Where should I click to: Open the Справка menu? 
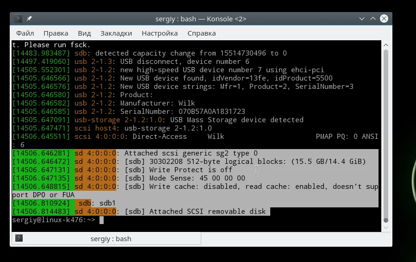(202, 33)
